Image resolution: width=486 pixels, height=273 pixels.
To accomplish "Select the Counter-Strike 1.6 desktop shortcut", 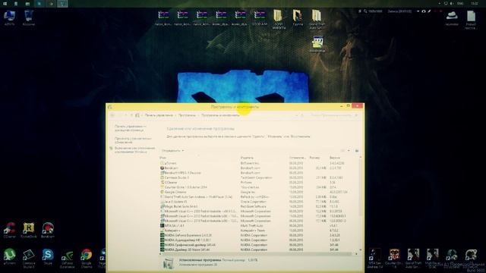I will (394, 258).
